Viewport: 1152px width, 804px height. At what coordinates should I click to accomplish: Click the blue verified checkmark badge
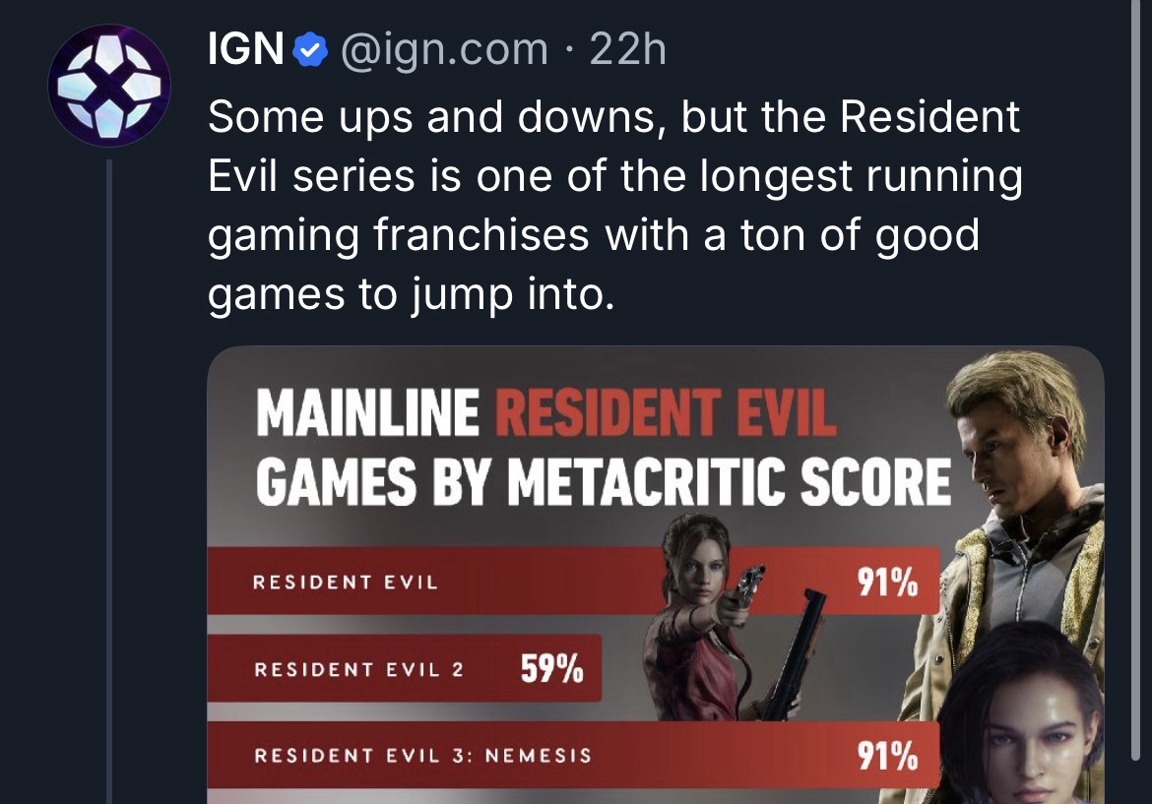pyautogui.click(x=310, y=49)
